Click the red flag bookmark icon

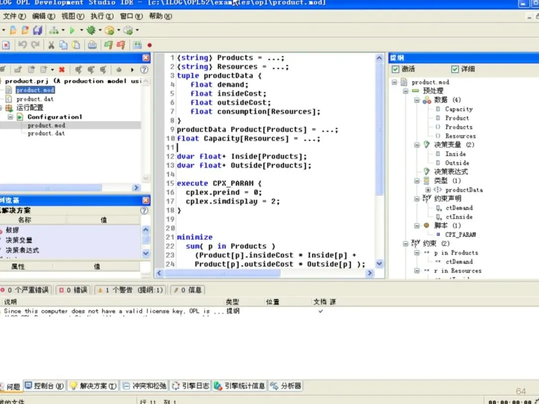tap(121, 45)
